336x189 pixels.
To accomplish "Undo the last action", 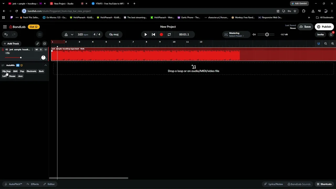I will pos(6,34).
